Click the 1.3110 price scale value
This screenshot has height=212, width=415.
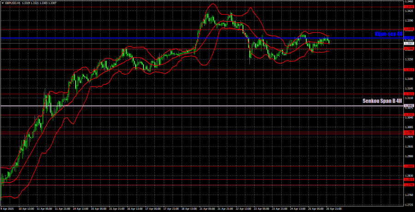(409, 98)
